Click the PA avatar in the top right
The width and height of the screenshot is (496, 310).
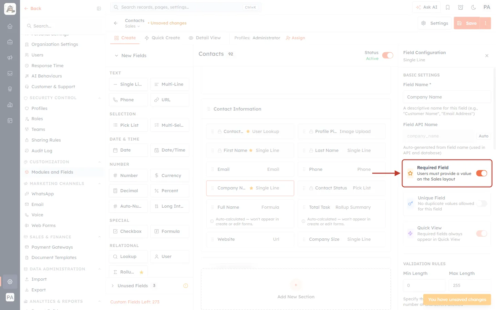tap(487, 7)
